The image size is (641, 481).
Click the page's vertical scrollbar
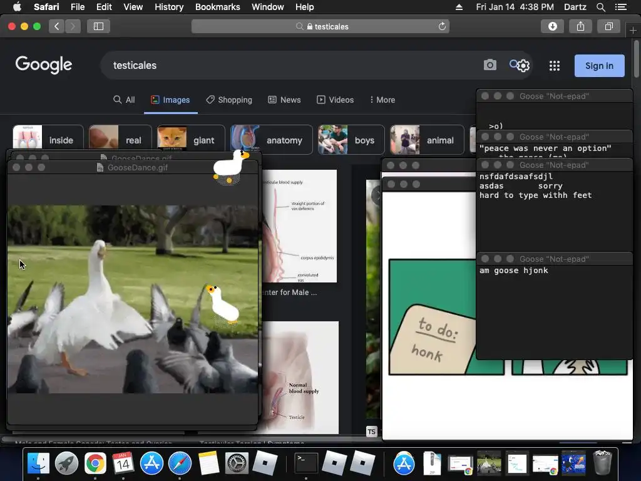click(636, 58)
